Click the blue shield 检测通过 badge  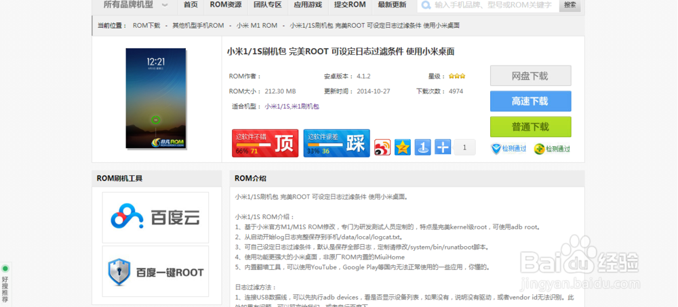click(x=509, y=149)
